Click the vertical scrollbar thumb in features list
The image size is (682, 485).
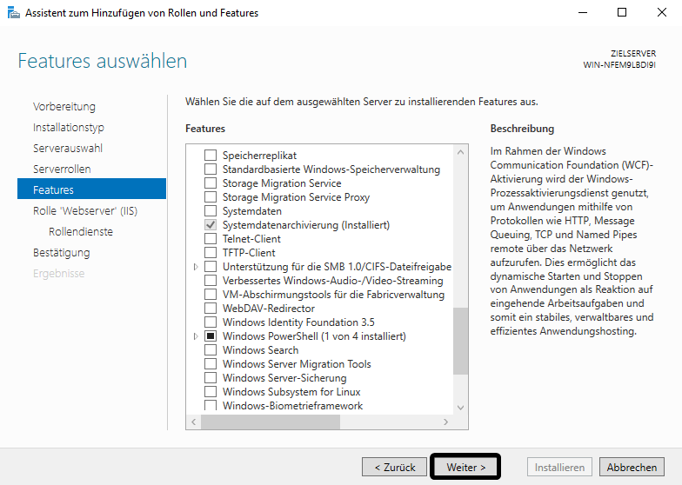pyautogui.click(x=461, y=341)
